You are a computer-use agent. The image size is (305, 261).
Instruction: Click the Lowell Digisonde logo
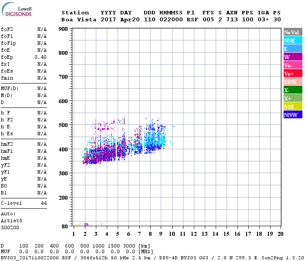point(17,10)
